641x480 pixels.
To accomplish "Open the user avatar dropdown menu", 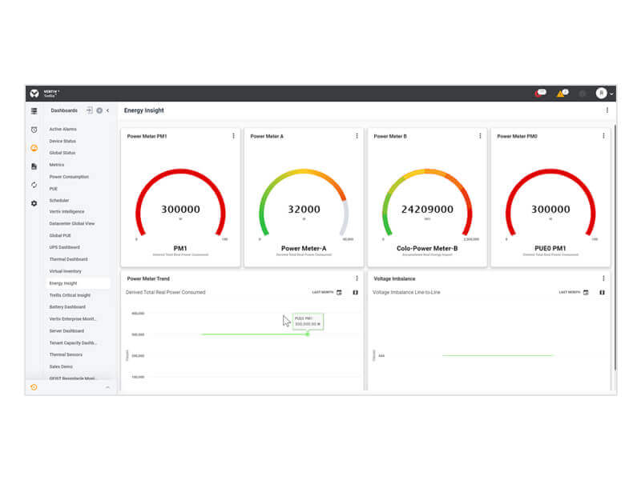I will point(602,93).
